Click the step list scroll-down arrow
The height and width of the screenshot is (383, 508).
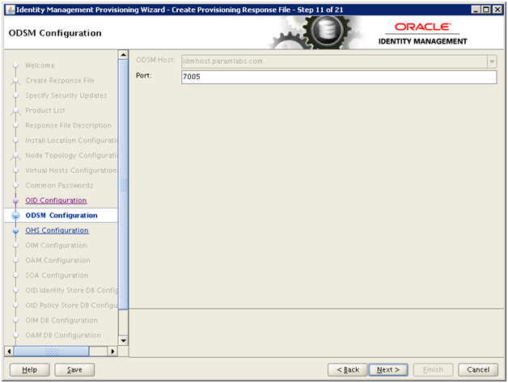tap(123, 341)
